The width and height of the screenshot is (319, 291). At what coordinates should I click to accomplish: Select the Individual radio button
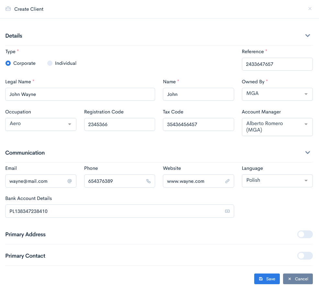[x=50, y=63]
